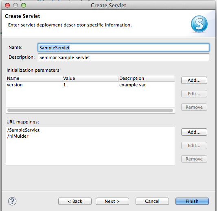This screenshot has height=211, width=217.
Task: Click Remove for URL mappings
Action: click(194, 159)
